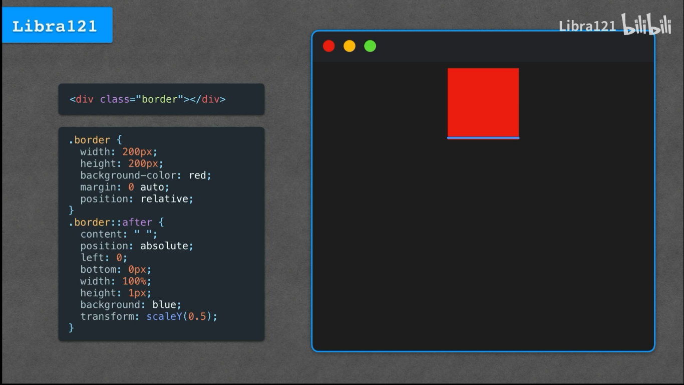Click the red traffic light icon
Viewport: 684px width, 385px height.
coord(329,46)
